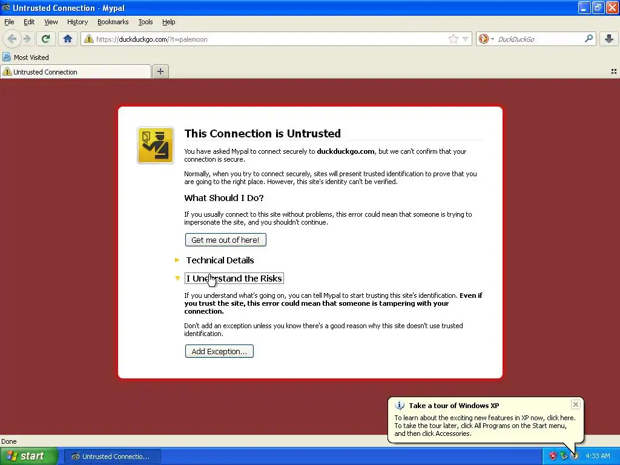This screenshot has height=465, width=620.
Task: Open the Windows Start menu
Action: click(28, 456)
